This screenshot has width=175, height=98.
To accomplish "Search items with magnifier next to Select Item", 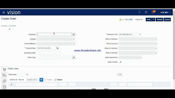I will tap(27, 75).
